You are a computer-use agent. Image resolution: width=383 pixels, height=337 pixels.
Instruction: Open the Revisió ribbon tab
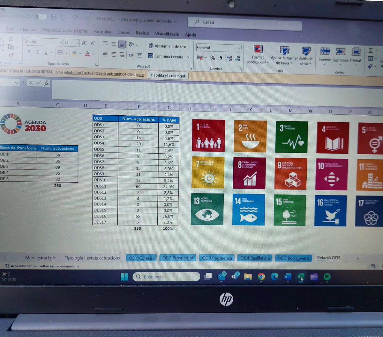[142, 33]
